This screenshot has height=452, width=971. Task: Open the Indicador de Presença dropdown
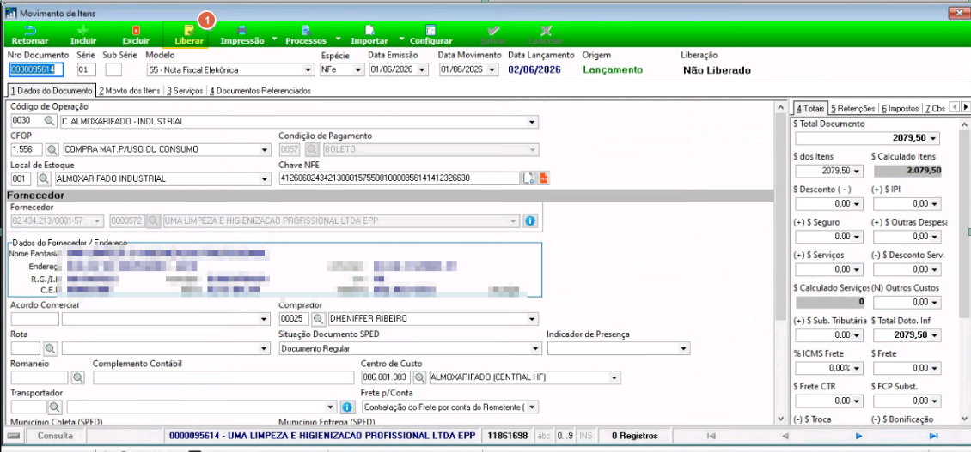(x=684, y=349)
